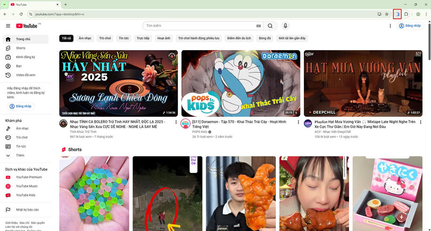Open Shorts in the sidebar
431x231 pixels.
click(x=25, y=48)
